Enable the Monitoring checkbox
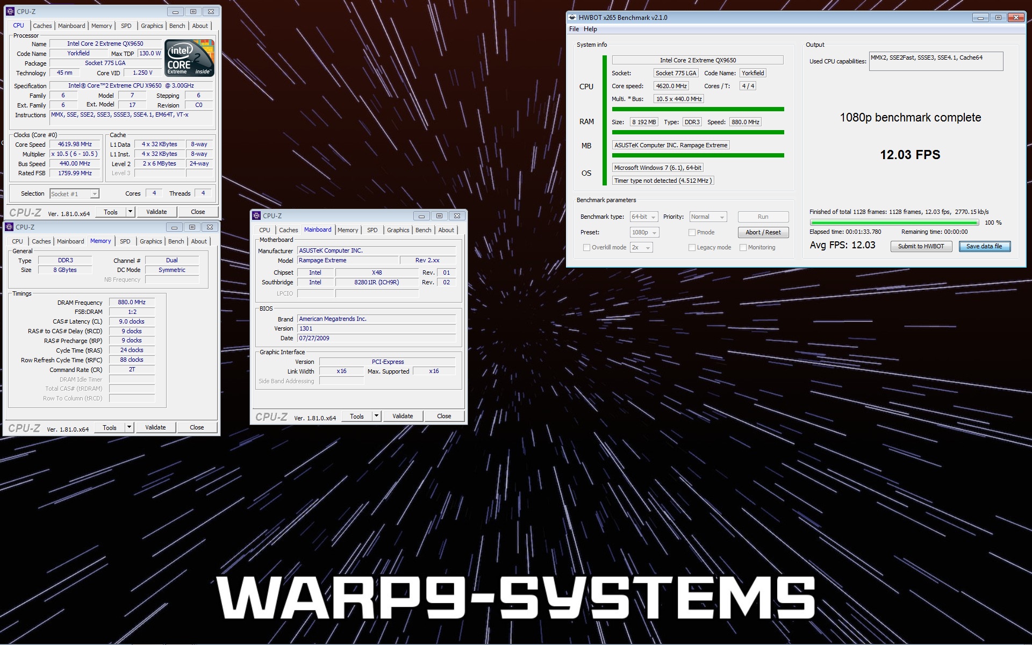 click(743, 247)
